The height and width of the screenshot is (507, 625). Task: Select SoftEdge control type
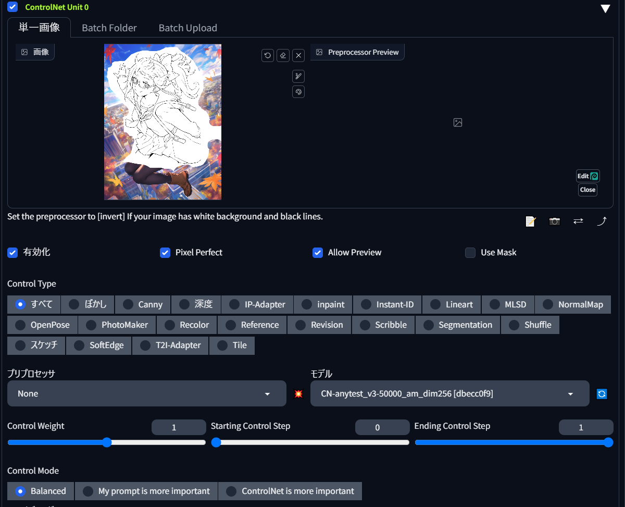coord(98,345)
